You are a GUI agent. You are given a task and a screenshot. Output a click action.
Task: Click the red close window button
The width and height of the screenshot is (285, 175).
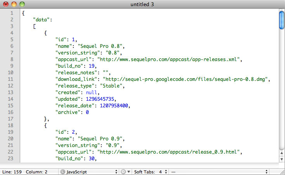point(6,4)
